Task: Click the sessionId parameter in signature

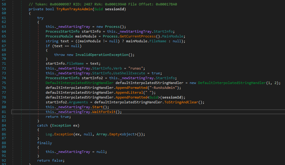Action: coord(114,9)
